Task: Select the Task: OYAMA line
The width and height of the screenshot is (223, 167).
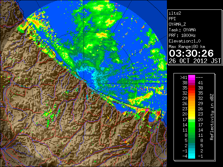Action: pos(182,30)
